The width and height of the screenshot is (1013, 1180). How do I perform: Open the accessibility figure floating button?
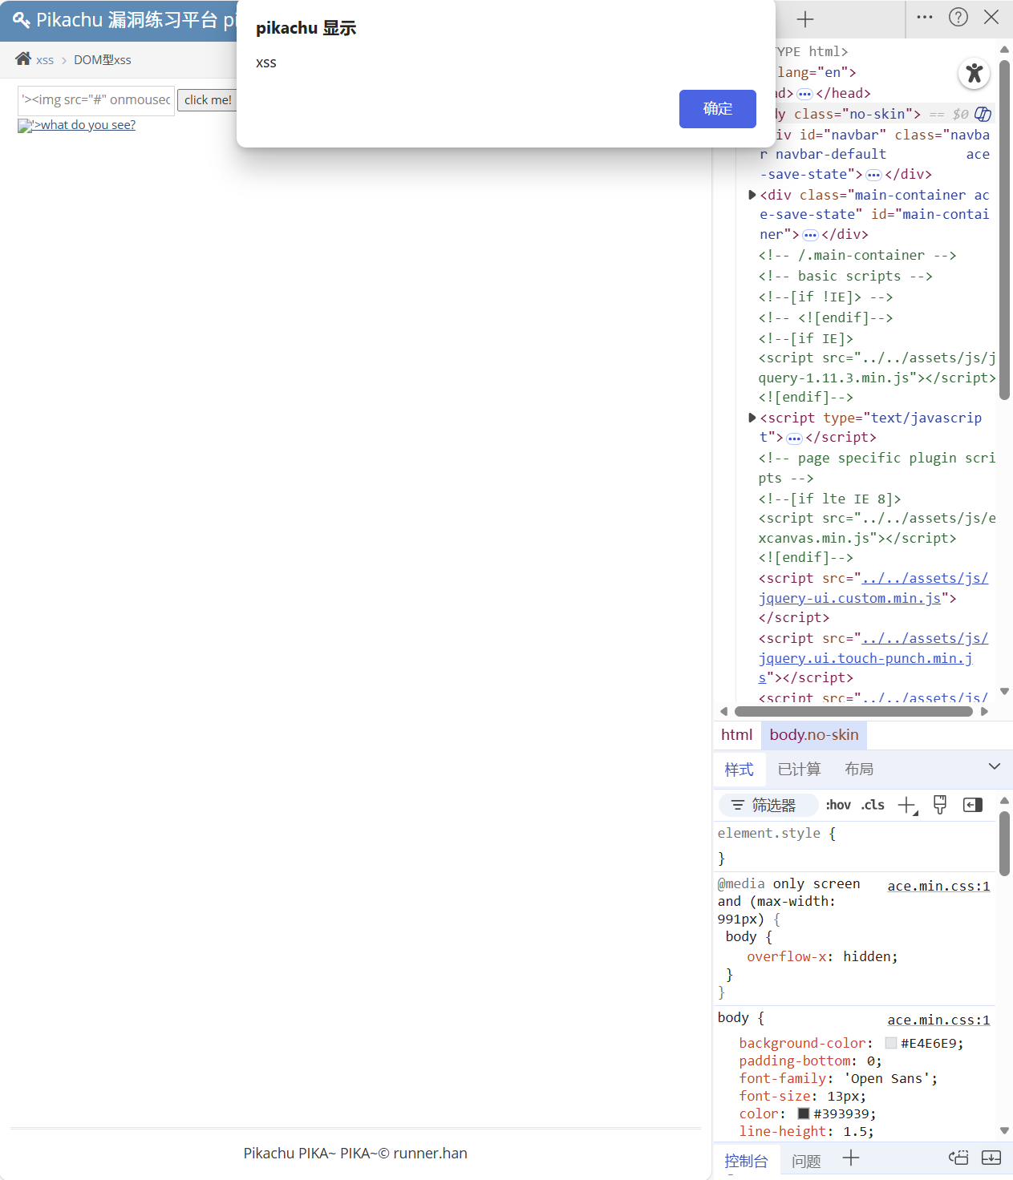point(975,73)
